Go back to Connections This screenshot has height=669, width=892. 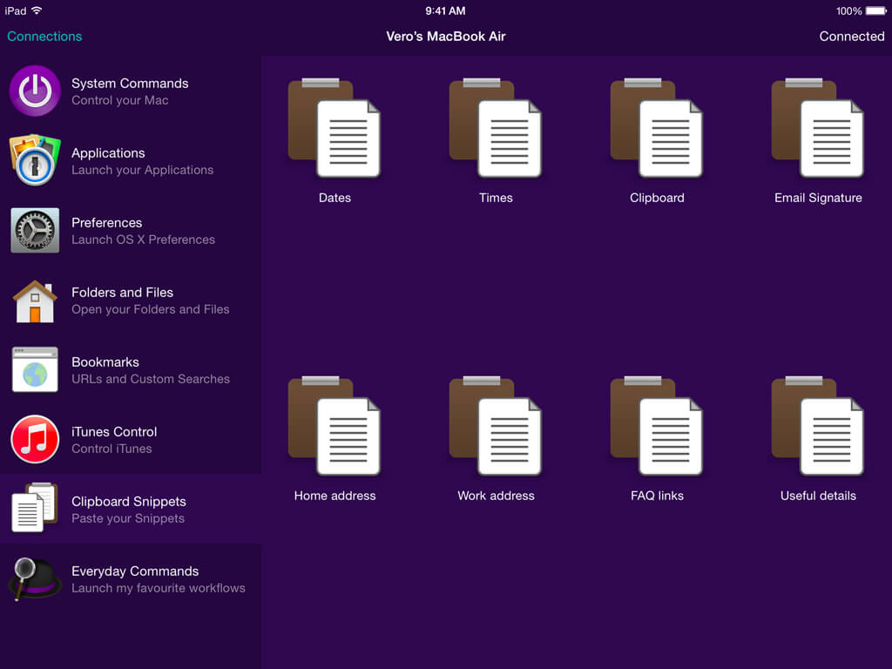(x=44, y=37)
